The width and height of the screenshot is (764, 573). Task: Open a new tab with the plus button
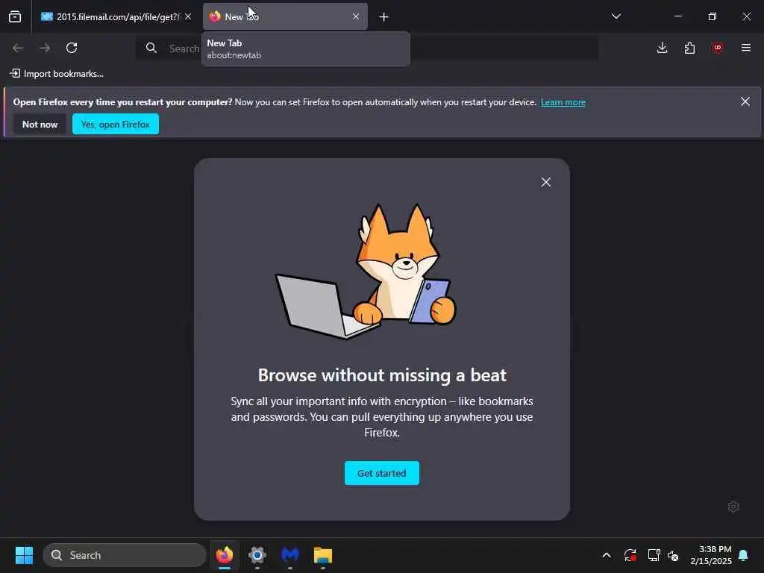(x=384, y=17)
